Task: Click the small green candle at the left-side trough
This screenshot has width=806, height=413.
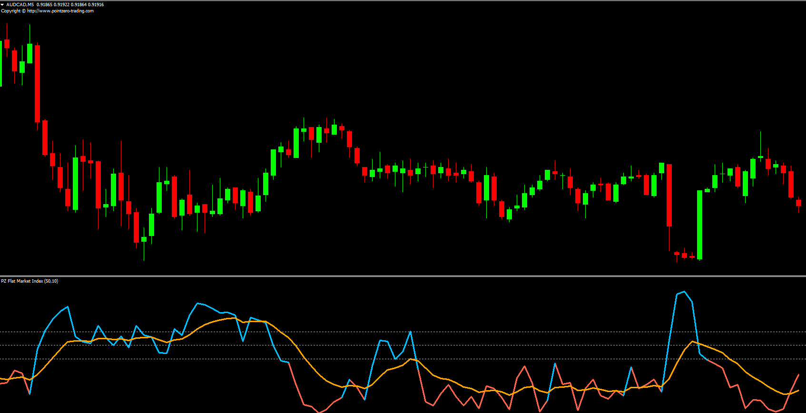Action: coord(144,239)
